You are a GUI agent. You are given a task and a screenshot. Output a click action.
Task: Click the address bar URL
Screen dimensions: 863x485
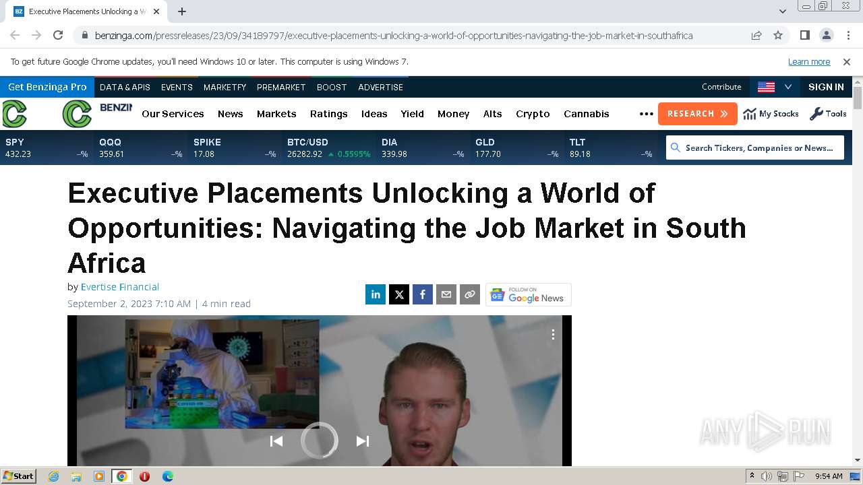click(394, 35)
